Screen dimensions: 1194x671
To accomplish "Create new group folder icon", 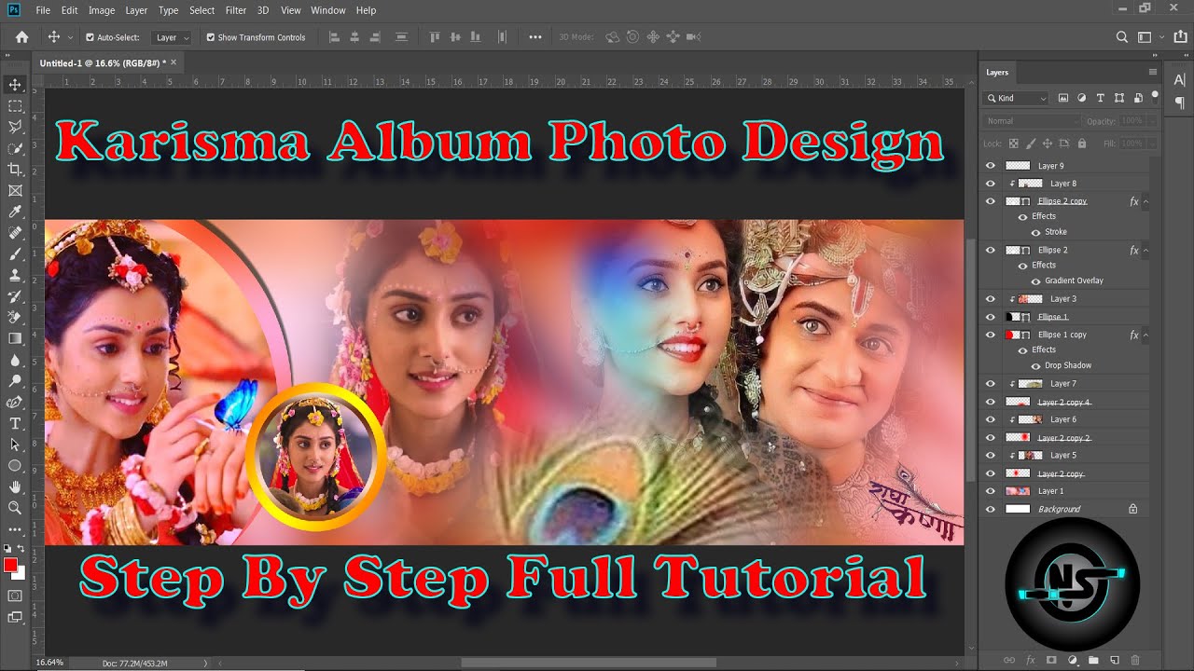I will tap(1093, 660).
